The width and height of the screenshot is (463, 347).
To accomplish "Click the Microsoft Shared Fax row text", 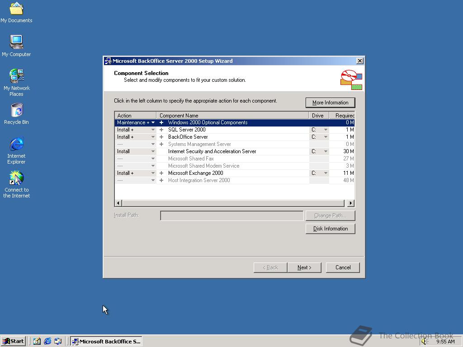I will tap(191, 159).
